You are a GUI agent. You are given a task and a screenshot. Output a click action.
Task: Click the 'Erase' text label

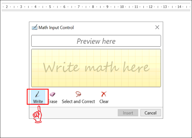pyautogui.click(x=53, y=102)
